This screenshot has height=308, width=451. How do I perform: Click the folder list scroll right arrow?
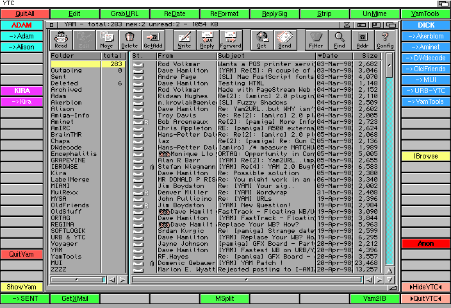point(120,280)
